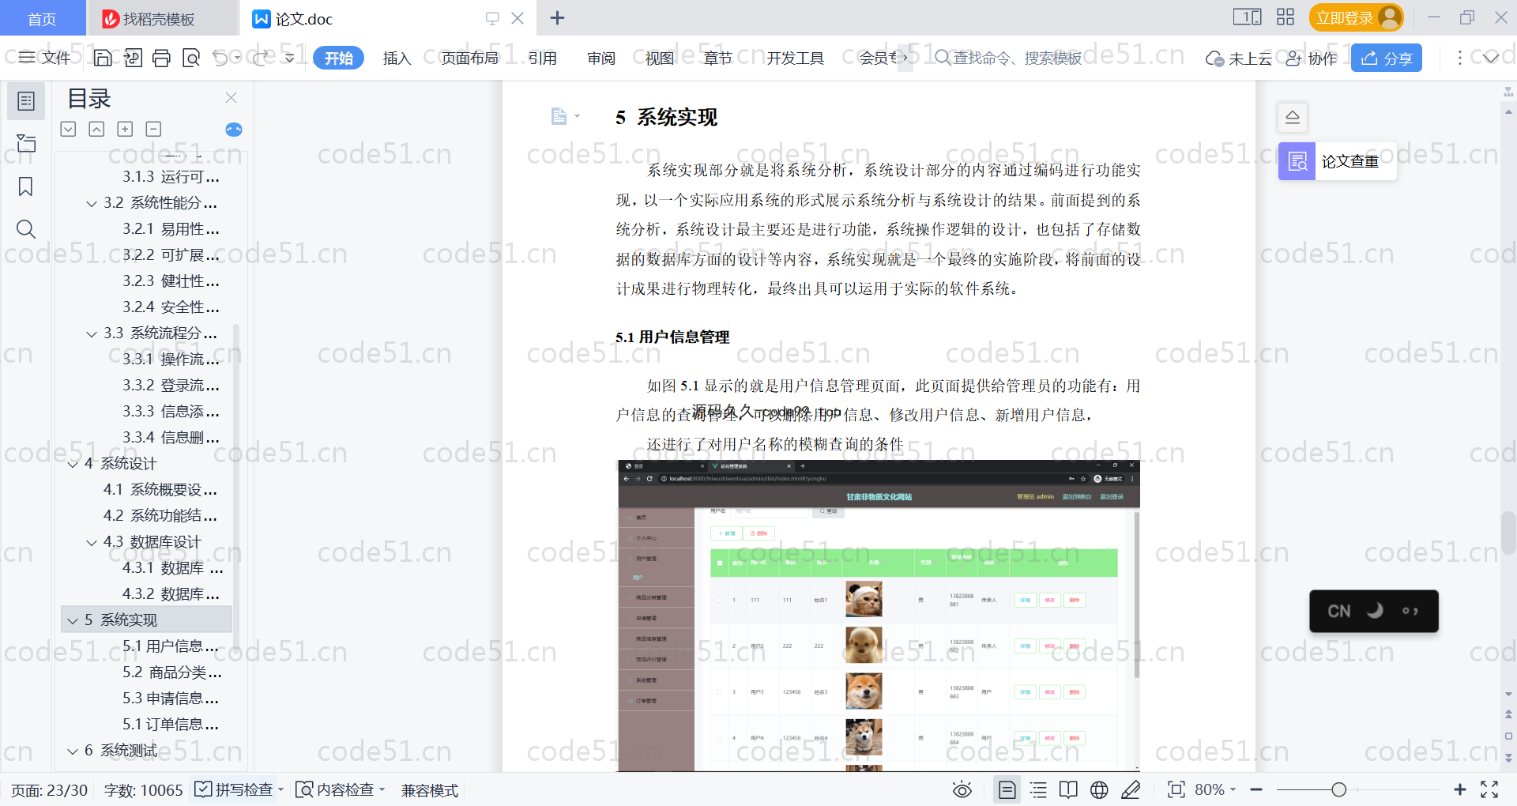This screenshot has width=1517, height=806.
Task: Open the window layout switch icon
Action: click(1247, 17)
